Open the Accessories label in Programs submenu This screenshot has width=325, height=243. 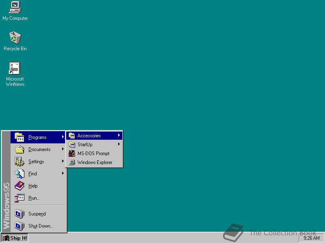click(x=89, y=136)
